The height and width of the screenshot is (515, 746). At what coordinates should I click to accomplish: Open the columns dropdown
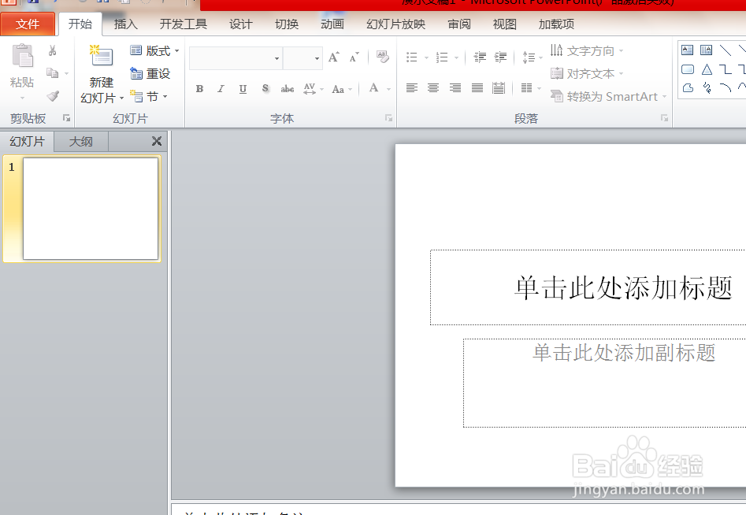coord(532,88)
